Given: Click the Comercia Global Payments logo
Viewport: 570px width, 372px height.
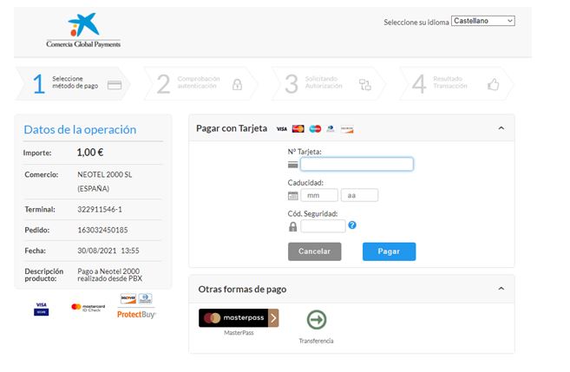Looking at the screenshot, I should click(83, 30).
